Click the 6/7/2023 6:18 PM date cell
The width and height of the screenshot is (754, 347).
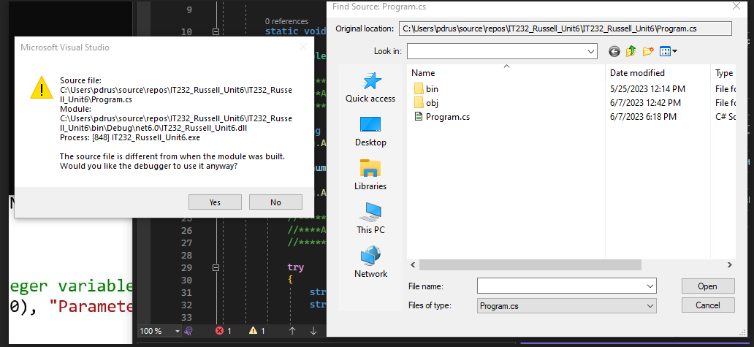tap(643, 117)
